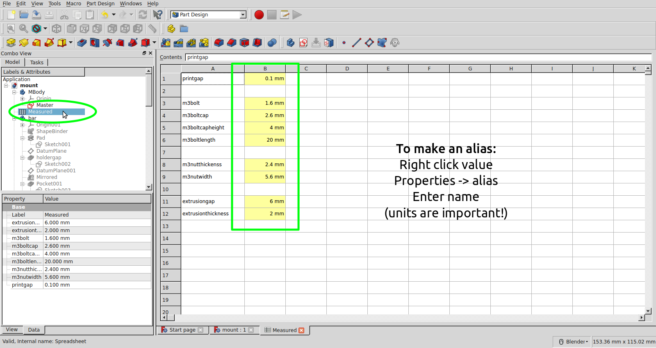Select the Master sketch in tree
Screen dimensions: 656x348
coord(45,105)
